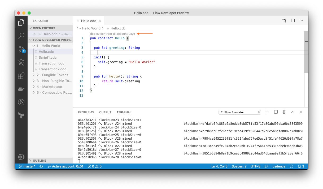Screen dimensions: 323x189
Task: Expand the Outline section
Action: coord(50,161)
